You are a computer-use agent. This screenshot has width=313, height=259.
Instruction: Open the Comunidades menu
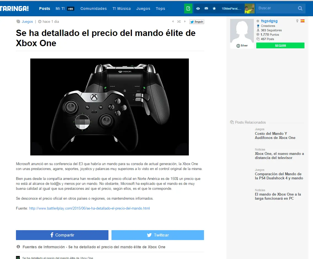(94, 9)
